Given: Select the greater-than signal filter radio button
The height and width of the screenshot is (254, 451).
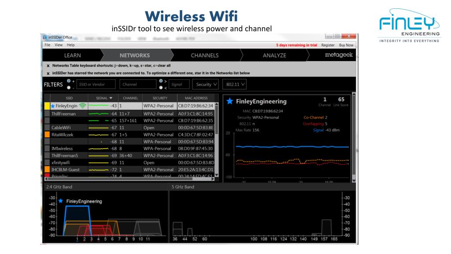Looking at the screenshot, I should (x=161, y=81).
